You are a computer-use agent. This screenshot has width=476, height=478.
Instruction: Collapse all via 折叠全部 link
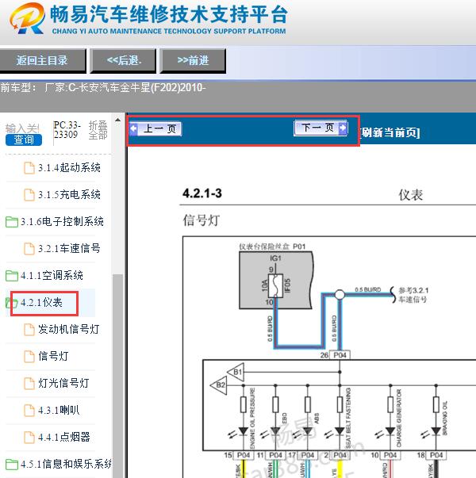pos(98,130)
